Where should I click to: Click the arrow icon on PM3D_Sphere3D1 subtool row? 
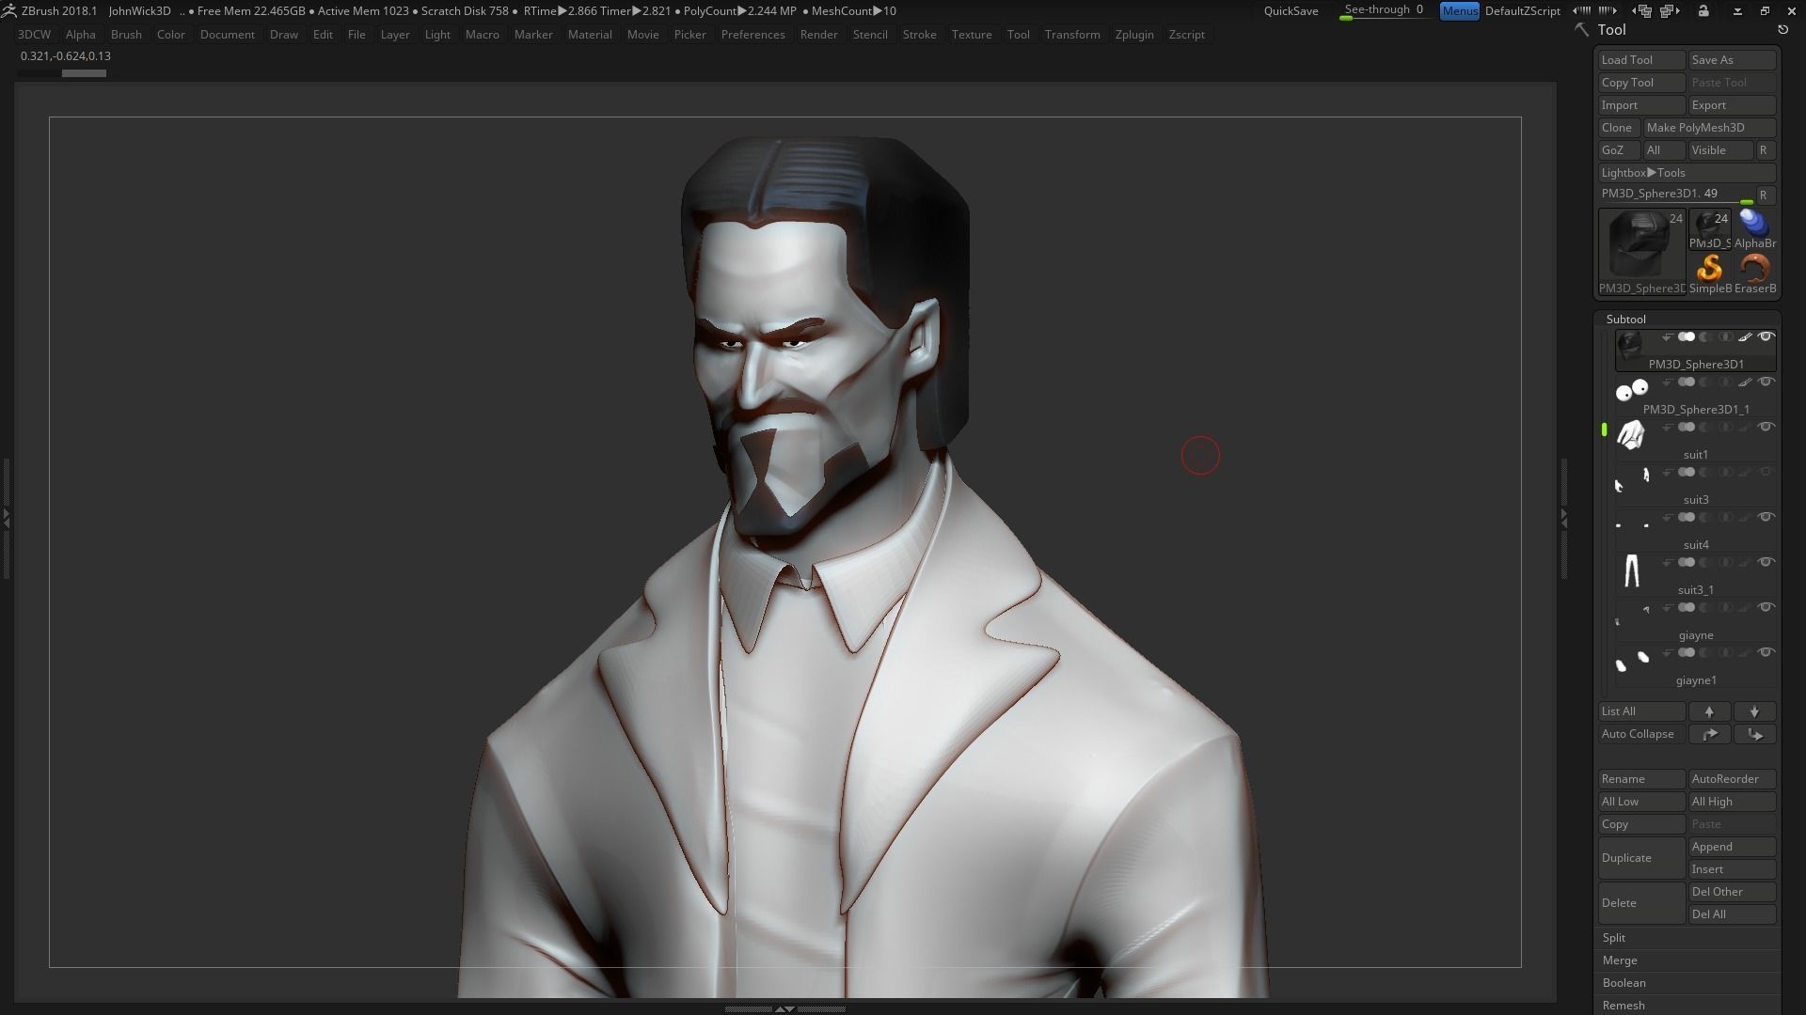coord(1668,336)
